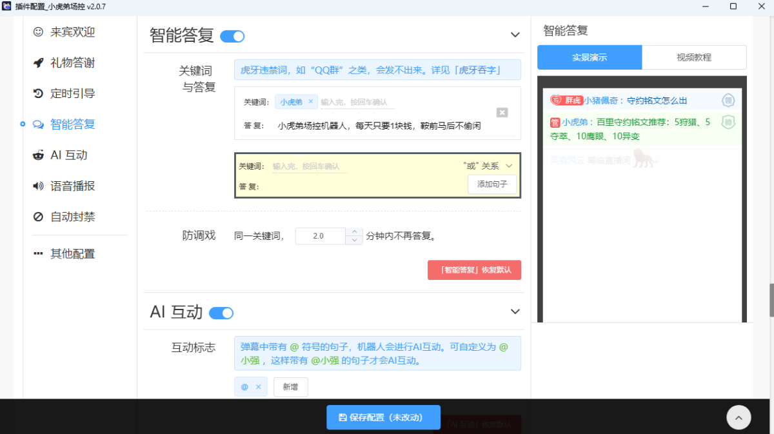Disable the AI 互动 switch
Viewport: 774px width, 434px height.
(221, 312)
